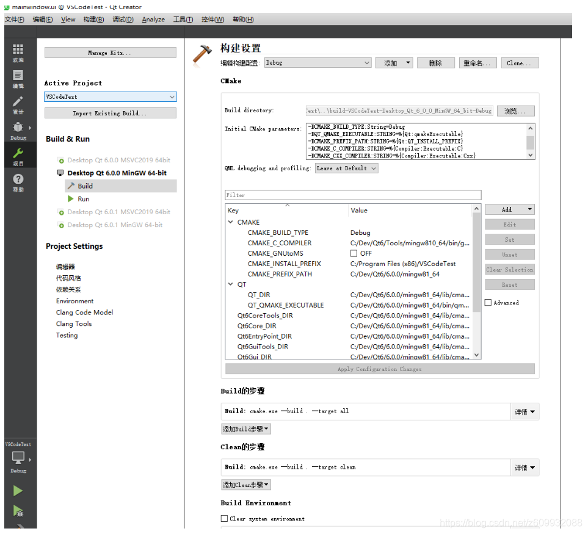Click the Clone button
588x534 pixels.
tap(520, 63)
